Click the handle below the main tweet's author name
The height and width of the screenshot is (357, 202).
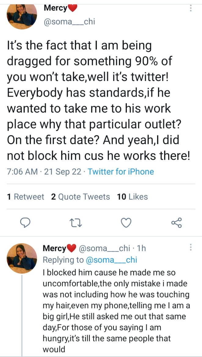pyautogui.click(x=69, y=22)
